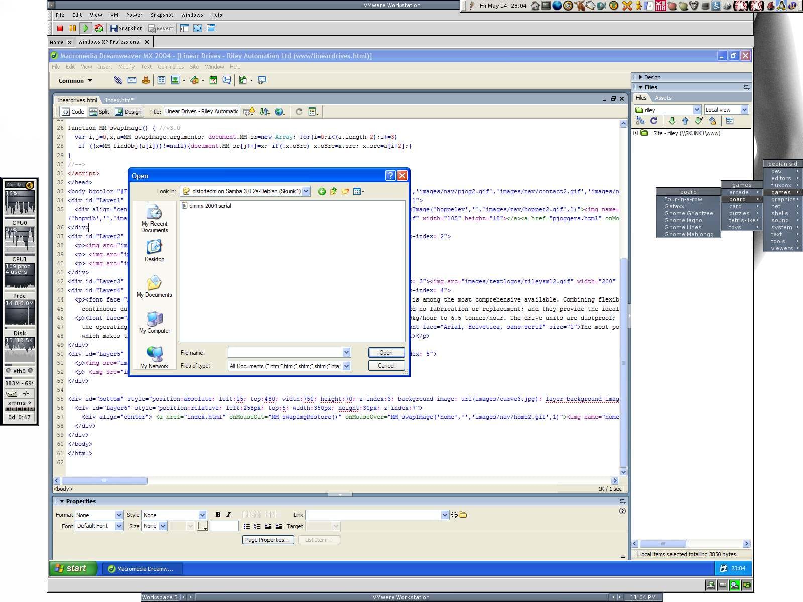The image size is (803, 602).
Task: Expand Files panel to show both sites
Action: coord(730,121)
